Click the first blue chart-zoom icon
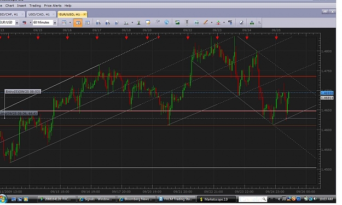The width and height of the screenshot is (342, 205). point(98,22)
